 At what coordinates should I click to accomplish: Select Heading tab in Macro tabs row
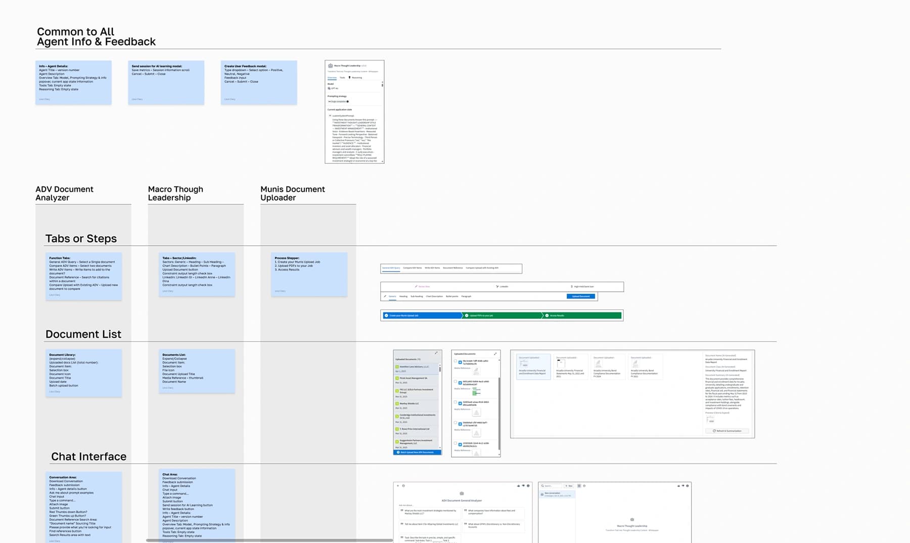pyautogui.click(x=403, y=296)
